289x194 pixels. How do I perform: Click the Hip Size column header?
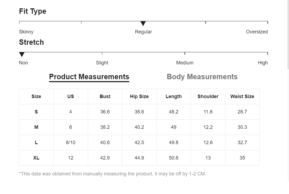(x=139, y=96)
